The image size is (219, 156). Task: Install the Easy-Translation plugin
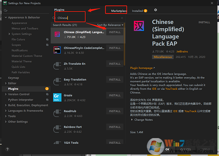114,79
